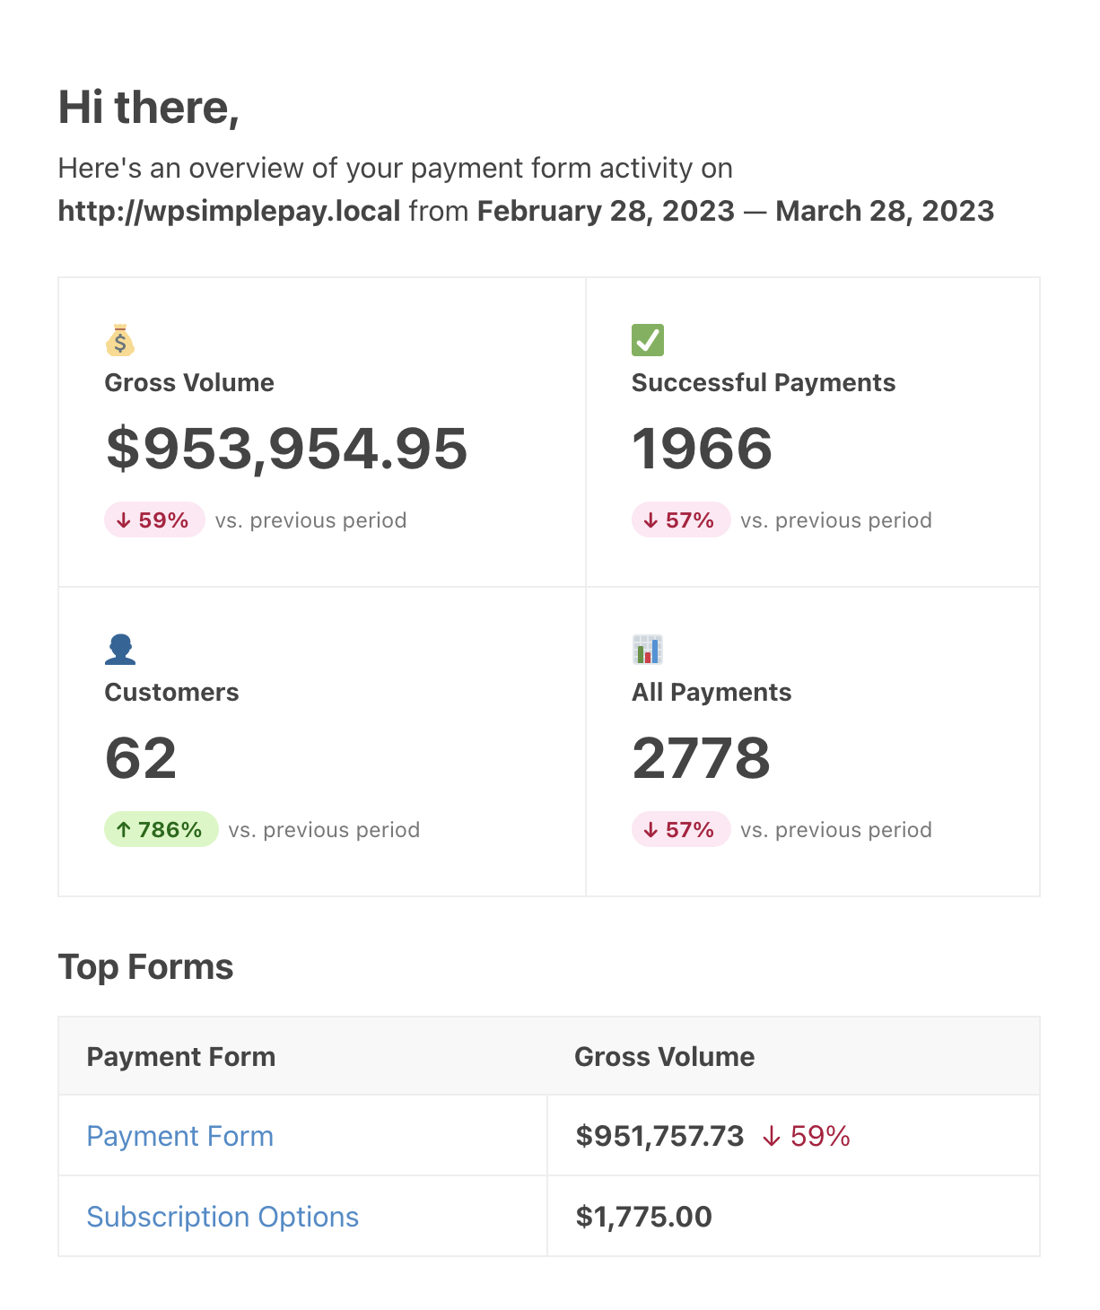Image resolution: width=1100 pixels, height=1310 pixels.
Task: Select the $953,954.95 gross volume amount
Action: [x=286, y=449]
